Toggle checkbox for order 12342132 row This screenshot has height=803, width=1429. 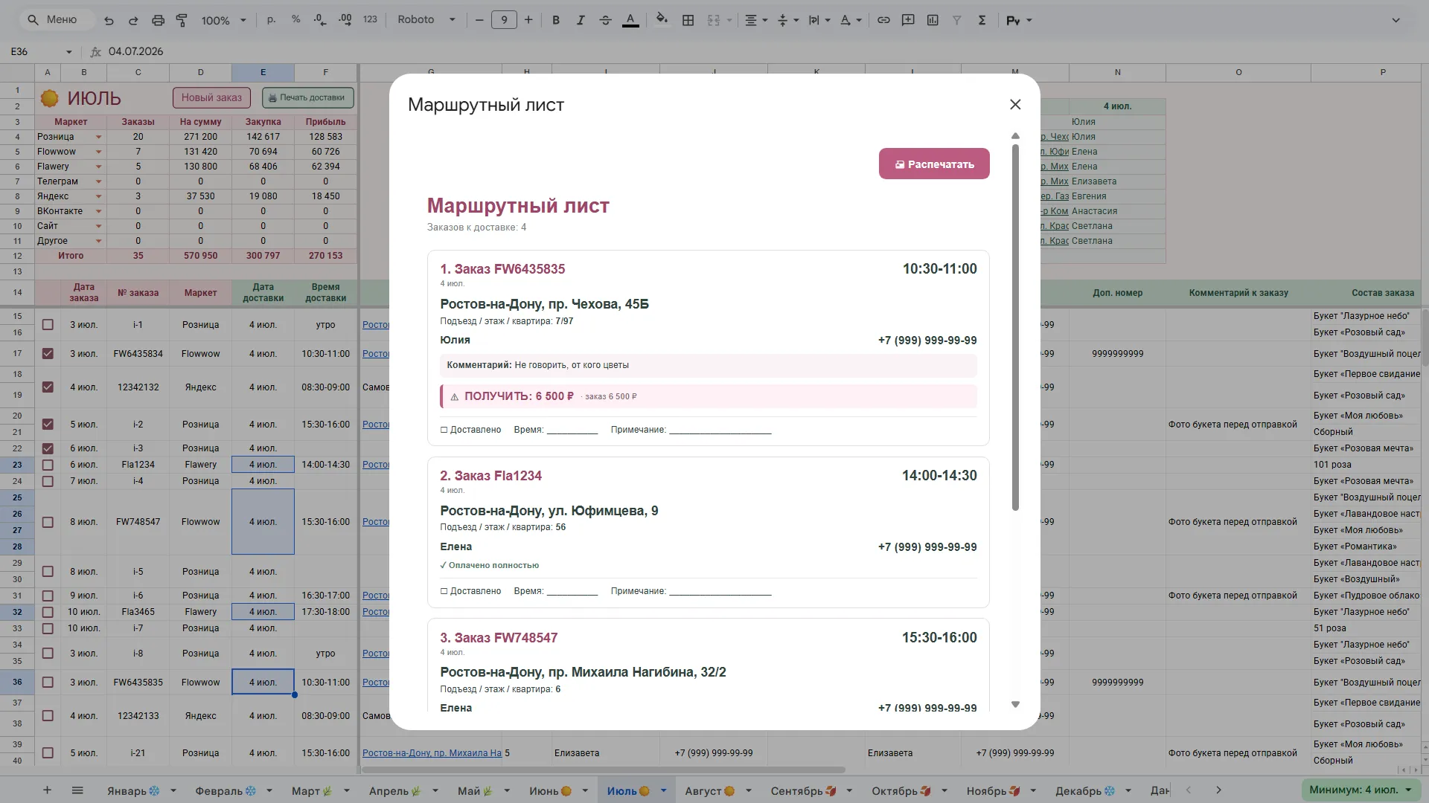48,387
